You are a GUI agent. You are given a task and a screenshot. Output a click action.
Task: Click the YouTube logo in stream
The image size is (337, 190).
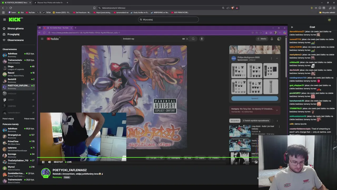53,39
